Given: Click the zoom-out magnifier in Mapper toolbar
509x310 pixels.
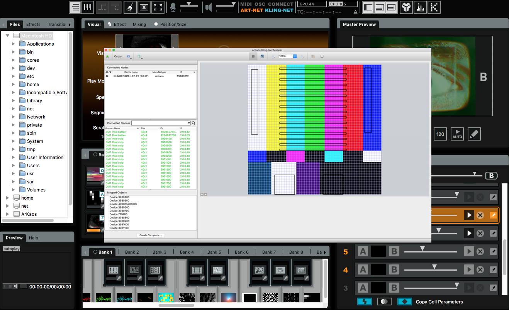Looking at the screenshot, I should click(273, 56).
